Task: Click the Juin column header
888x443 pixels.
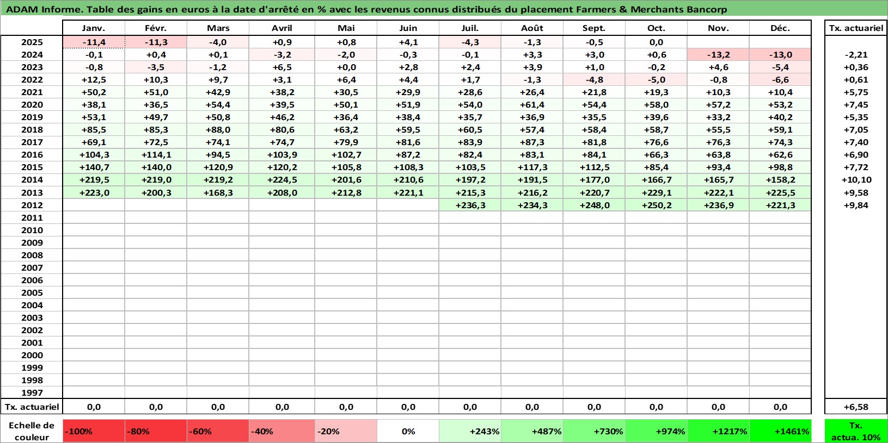Action: 408,28
